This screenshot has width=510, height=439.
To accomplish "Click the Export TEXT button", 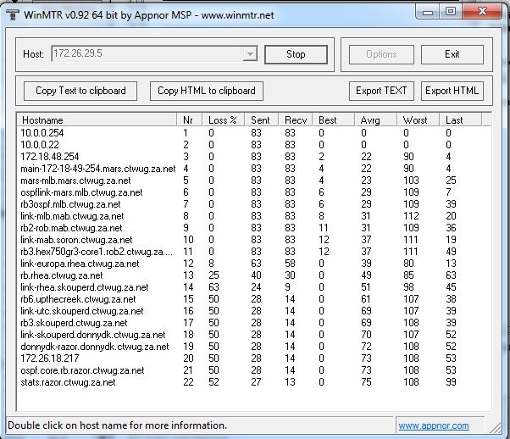I will 381,91.
